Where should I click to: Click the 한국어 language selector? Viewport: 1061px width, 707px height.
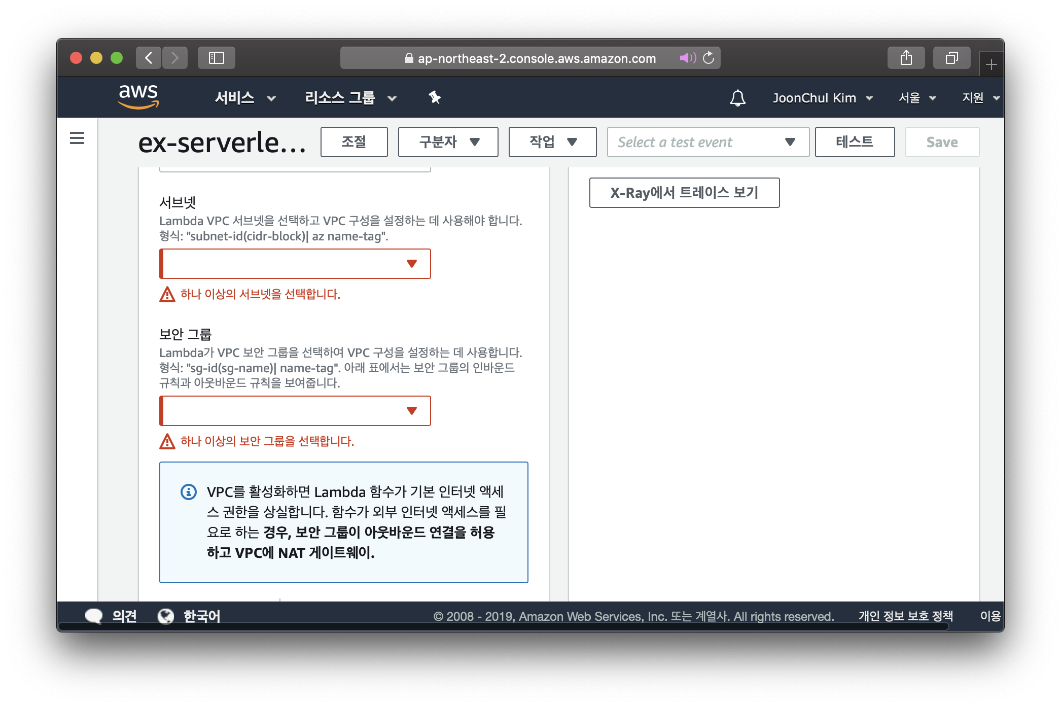pos(201,616)
